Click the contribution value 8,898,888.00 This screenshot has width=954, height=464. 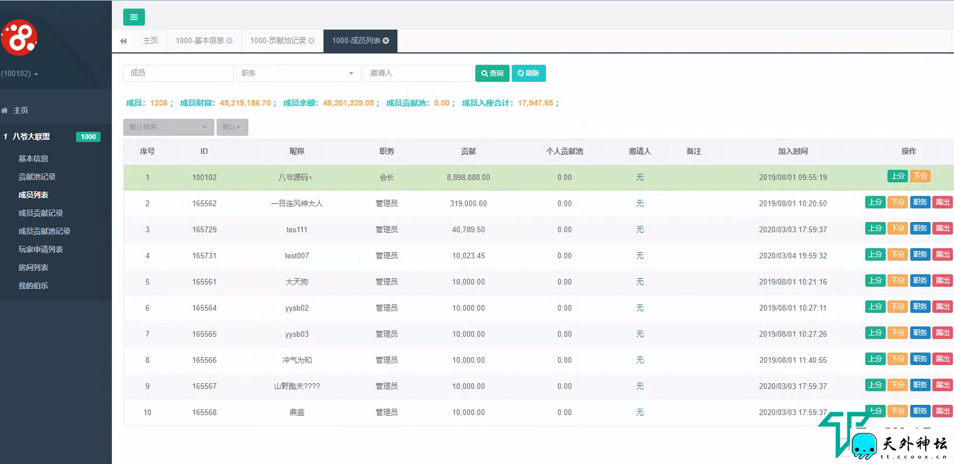[x=469, y=177]
